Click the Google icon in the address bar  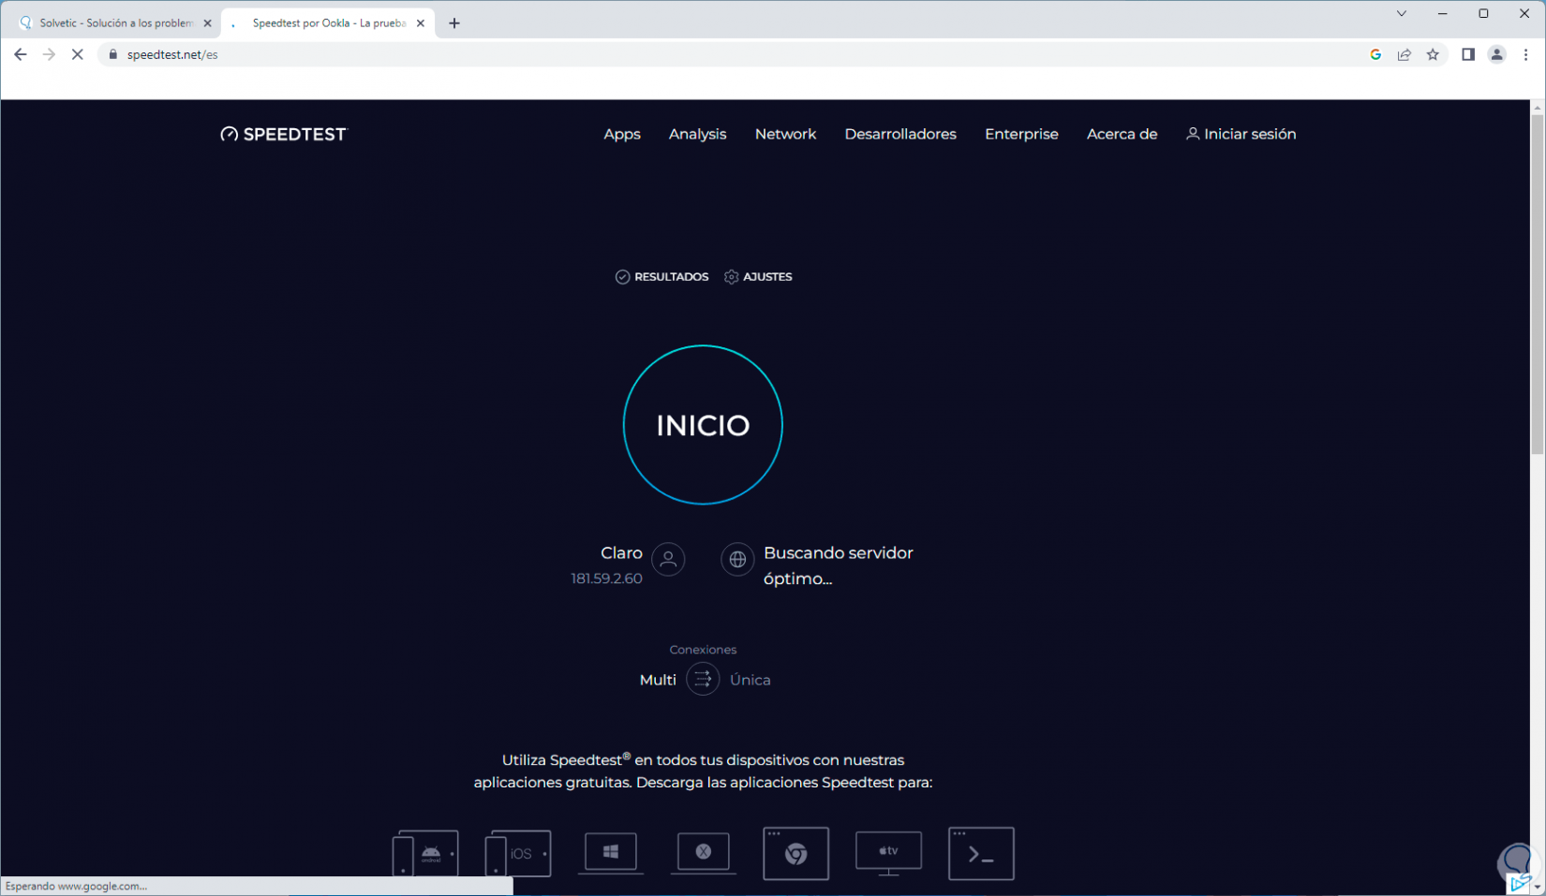click(1375, 54)
